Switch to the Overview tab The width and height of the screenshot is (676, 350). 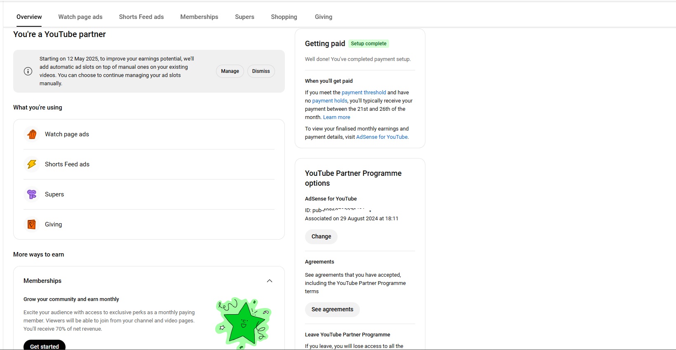click(29, 17)
